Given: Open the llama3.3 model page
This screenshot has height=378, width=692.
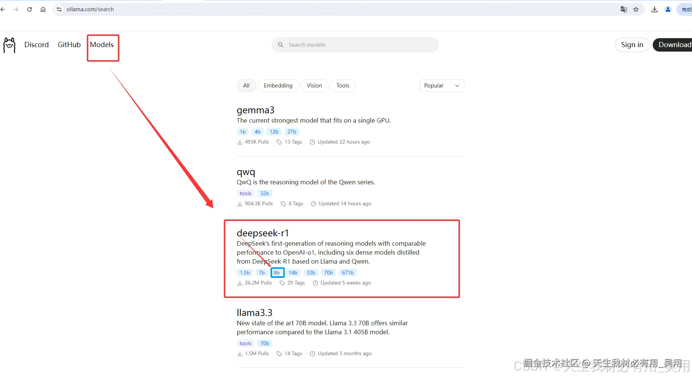Looking at the screenshot, I should click(x=254, y=313).
